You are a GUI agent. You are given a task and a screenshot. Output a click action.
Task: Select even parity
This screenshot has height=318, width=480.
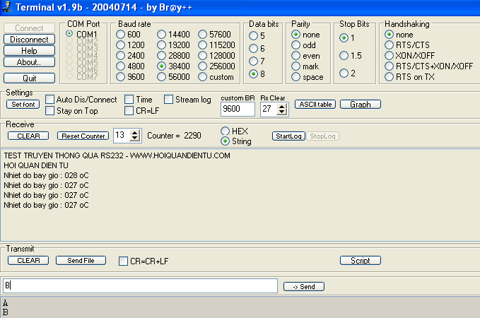tap(295, 56)
